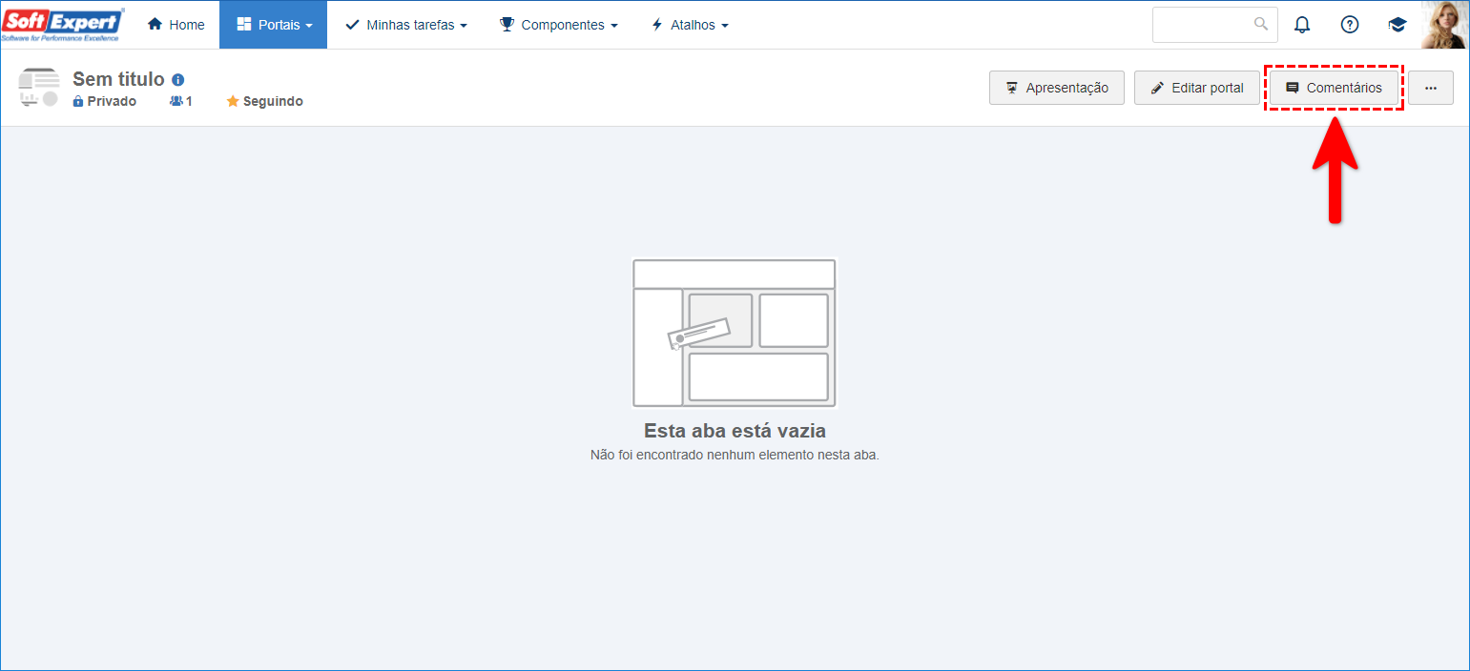Click the info icon next to Sem titulo
Viewport: 1470px width, 671px height.
point(177,80)
